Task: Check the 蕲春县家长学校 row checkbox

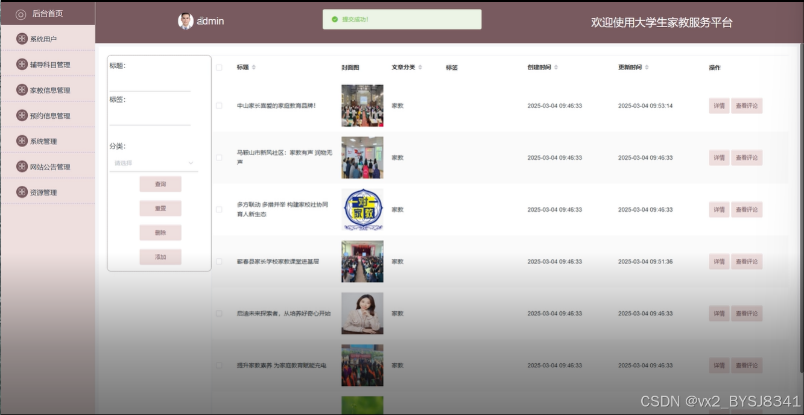Action: (219, 261)
